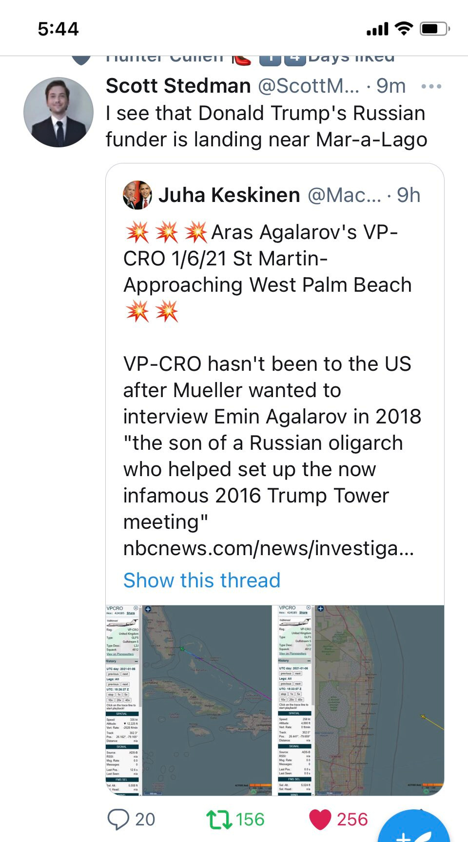Tap Juha Keskinen's avatar in quoted tweet
468x842 pixels.
click(137, 195)
